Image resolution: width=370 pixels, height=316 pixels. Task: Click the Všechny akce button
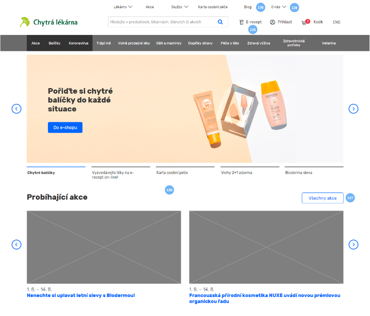323,198
